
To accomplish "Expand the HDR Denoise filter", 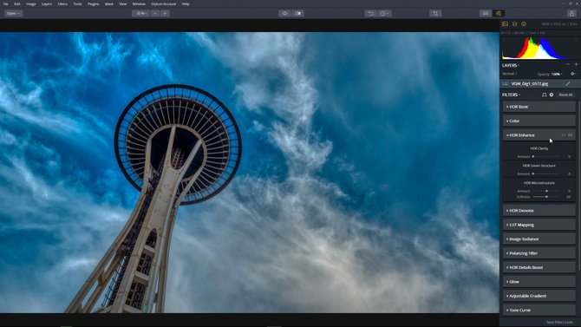I will tap(539, 211).
